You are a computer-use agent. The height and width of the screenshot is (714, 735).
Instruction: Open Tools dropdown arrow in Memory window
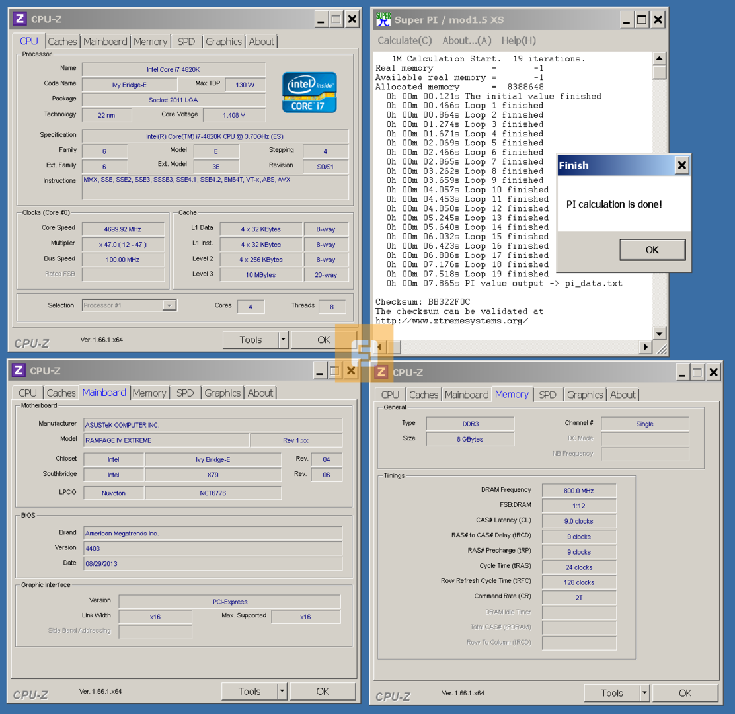(x=644, y=693)
